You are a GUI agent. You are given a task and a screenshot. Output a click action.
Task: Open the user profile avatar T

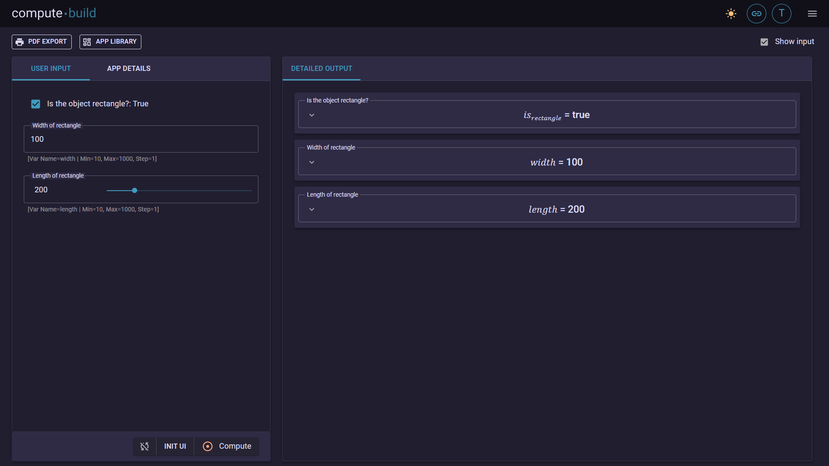click(x=781, y=14)
